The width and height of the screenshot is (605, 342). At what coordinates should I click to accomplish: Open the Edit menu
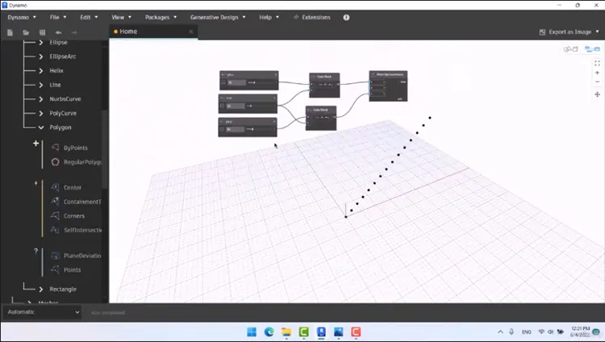coord(89,18)
